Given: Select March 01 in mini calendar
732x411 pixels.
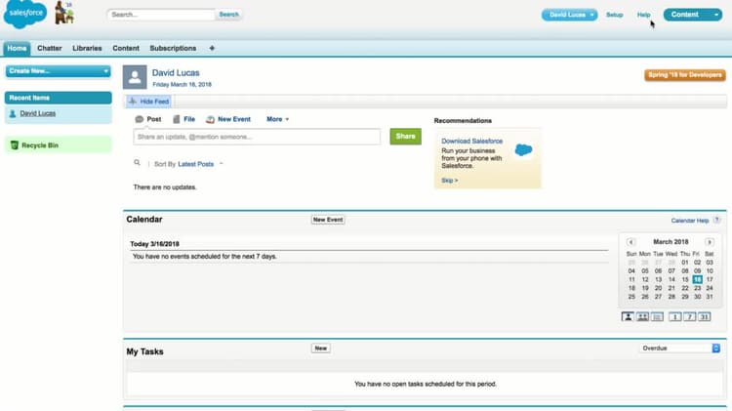Looking at the screenshot, I should coord(685,263).
